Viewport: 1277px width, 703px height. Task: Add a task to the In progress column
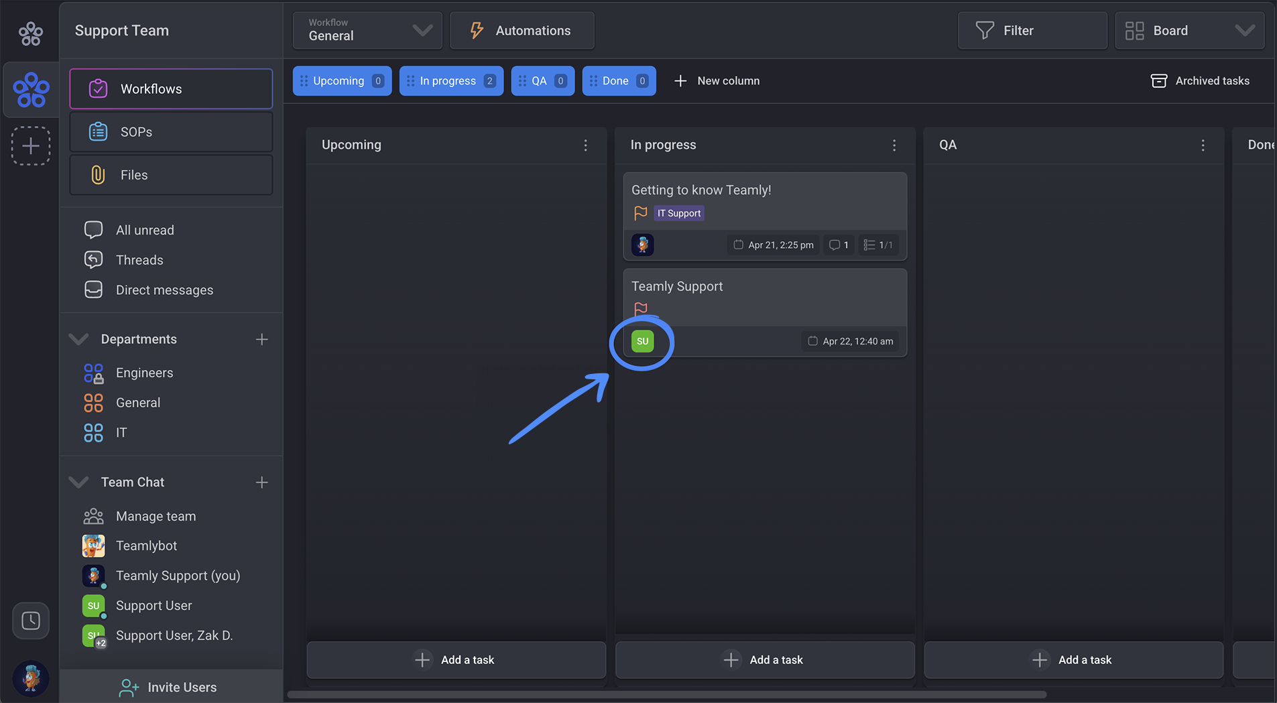(765, 660)
